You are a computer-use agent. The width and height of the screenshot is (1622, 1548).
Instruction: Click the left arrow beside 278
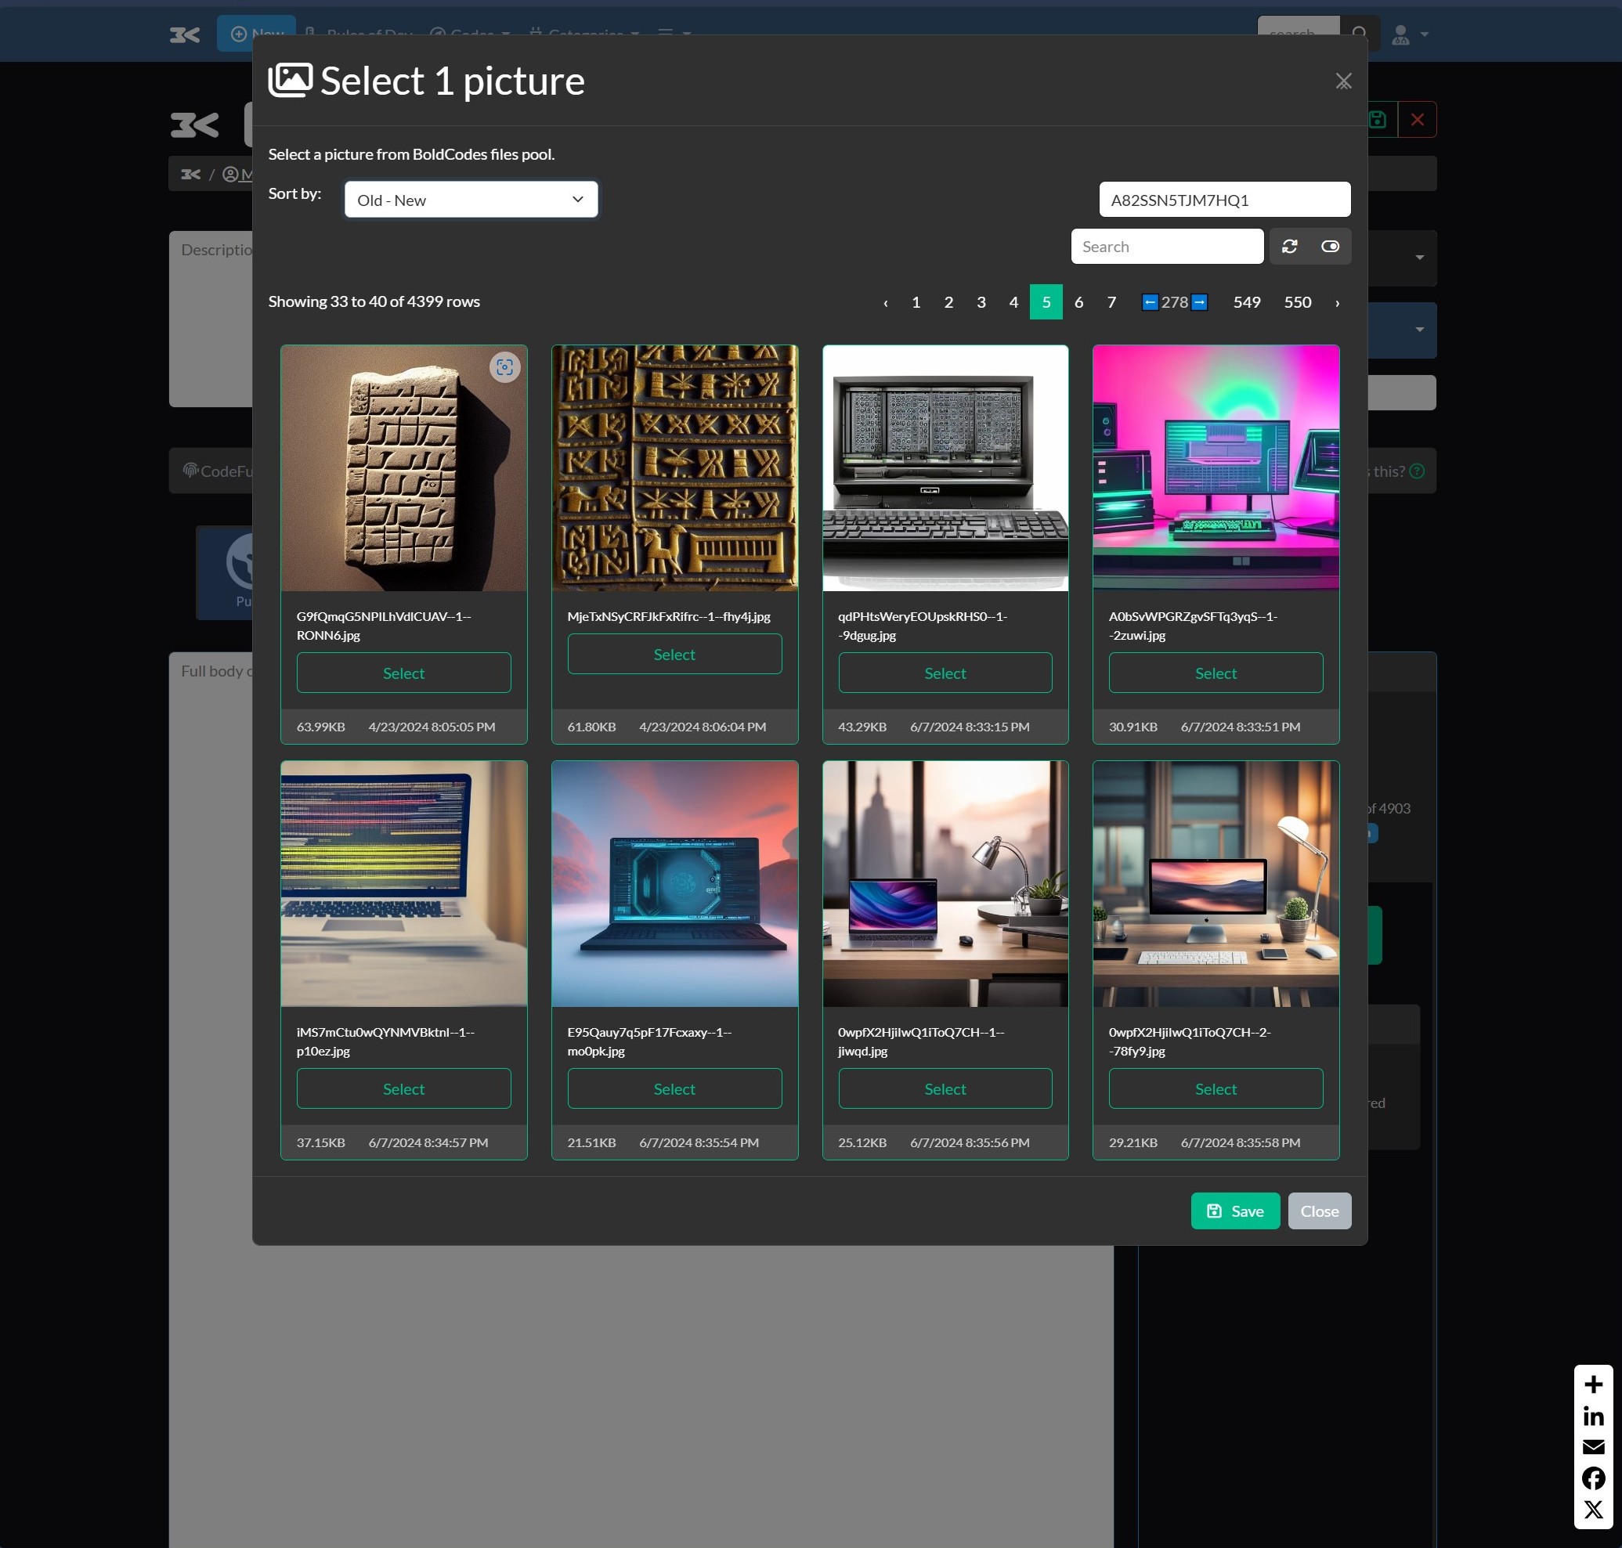pyautogui.click(x=1149, y=302)
